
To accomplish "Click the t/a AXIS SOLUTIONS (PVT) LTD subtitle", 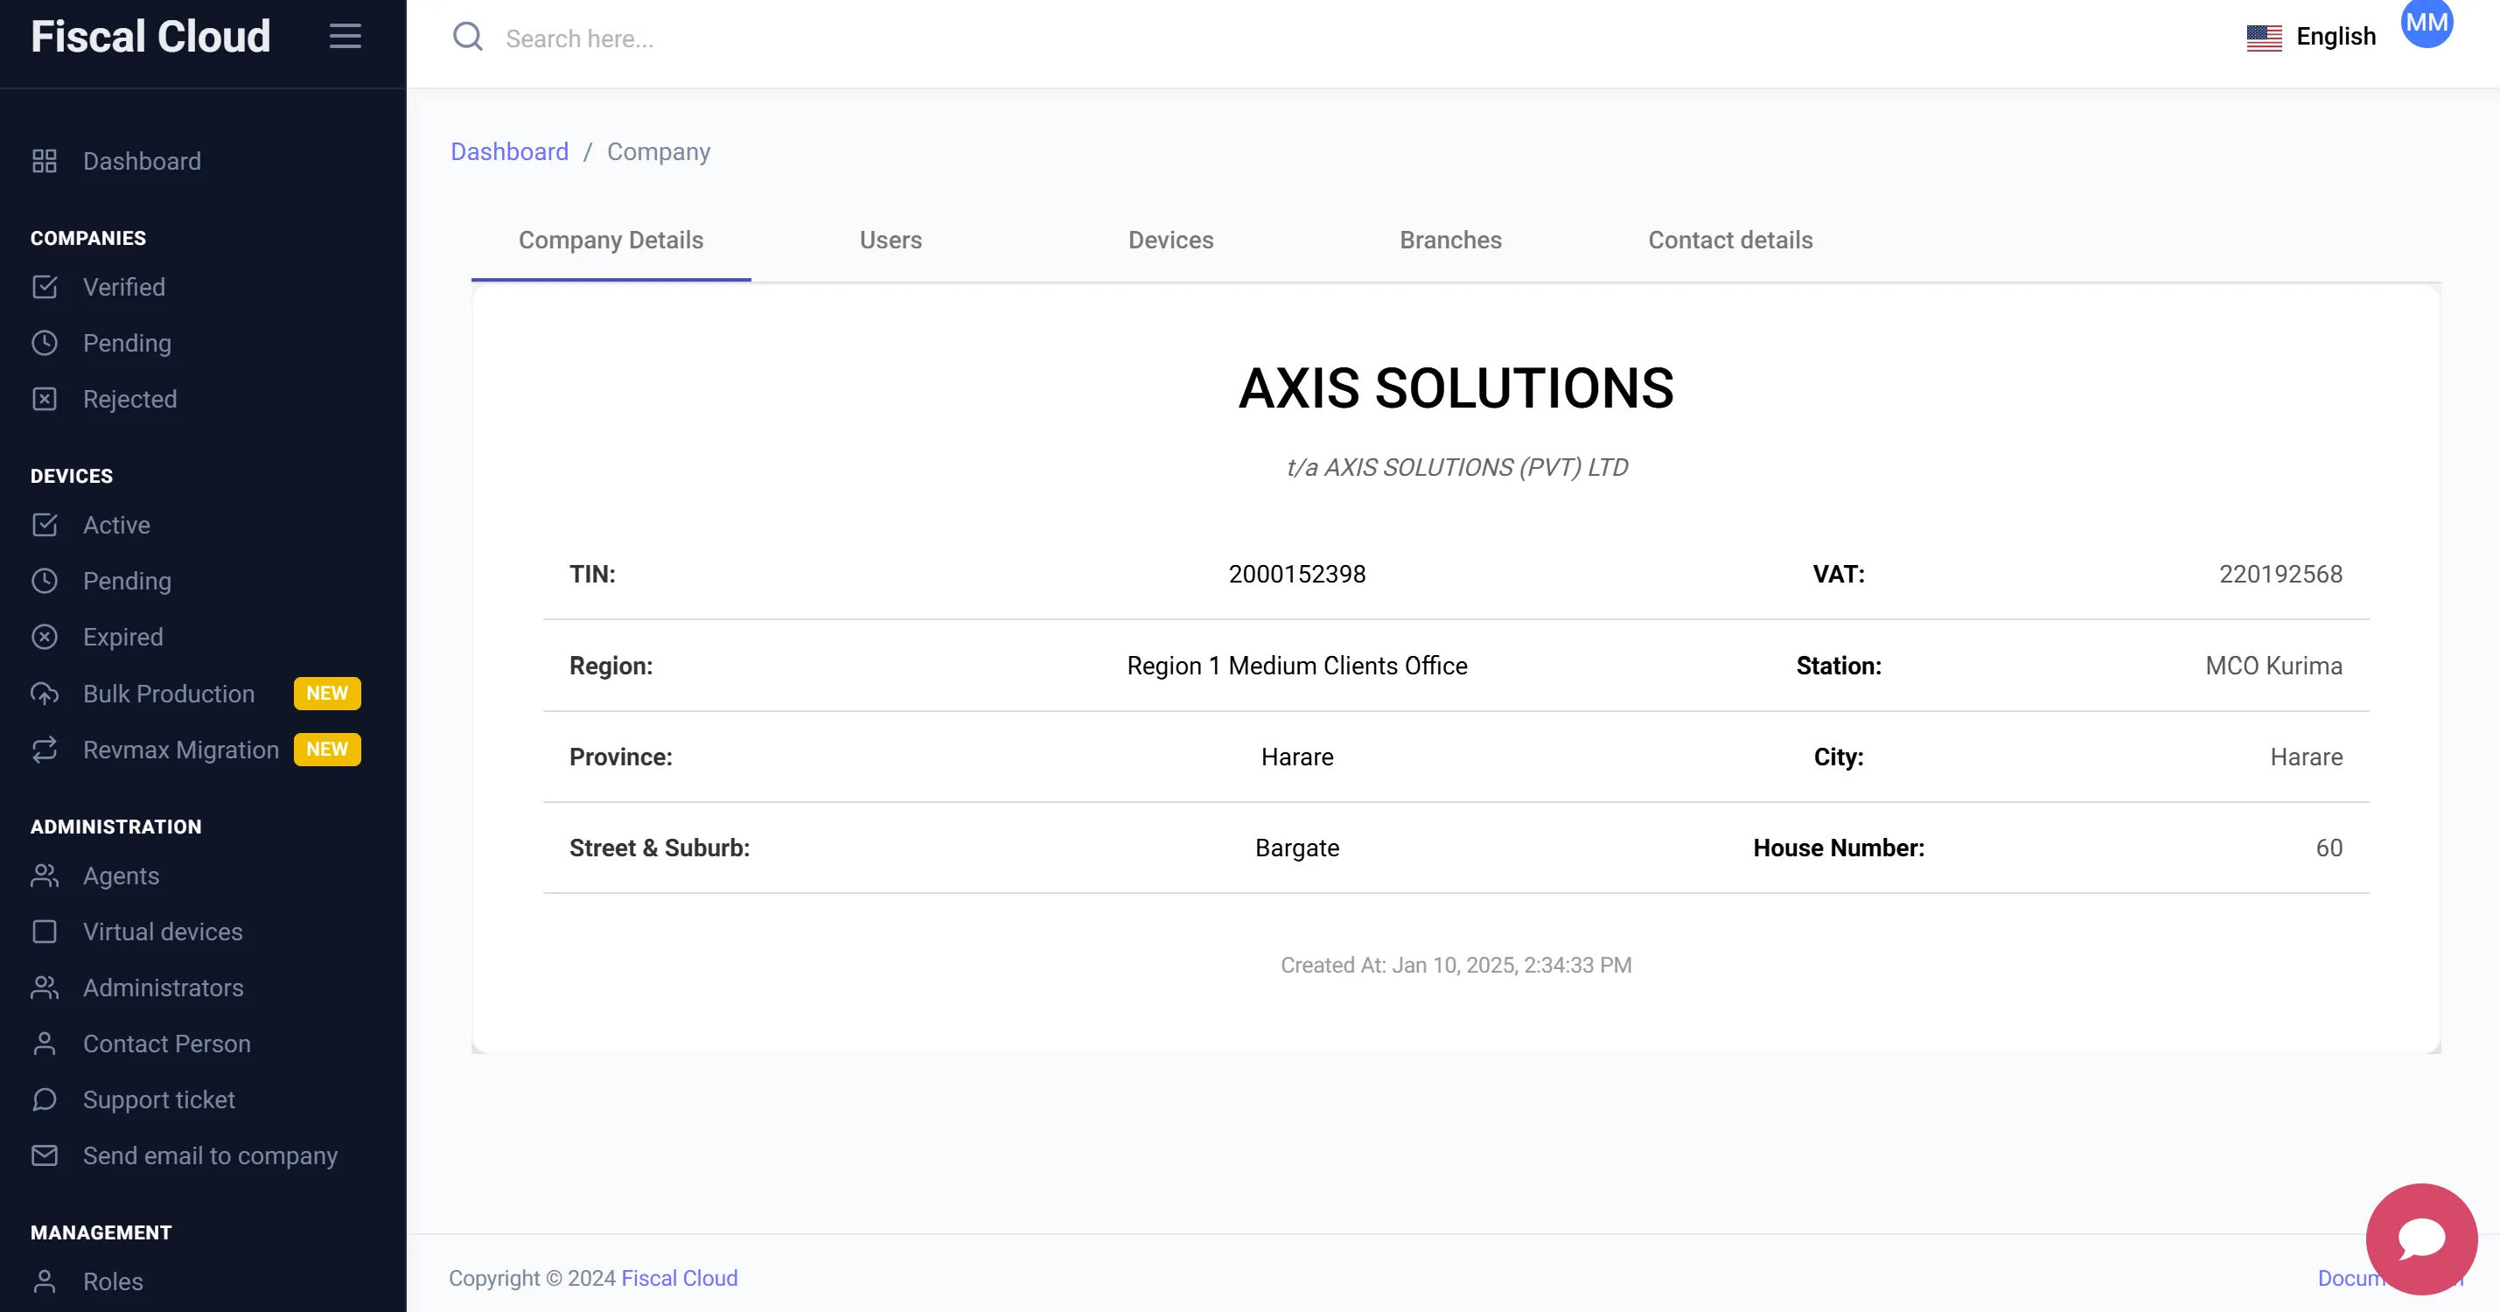I will [1456, 468].
